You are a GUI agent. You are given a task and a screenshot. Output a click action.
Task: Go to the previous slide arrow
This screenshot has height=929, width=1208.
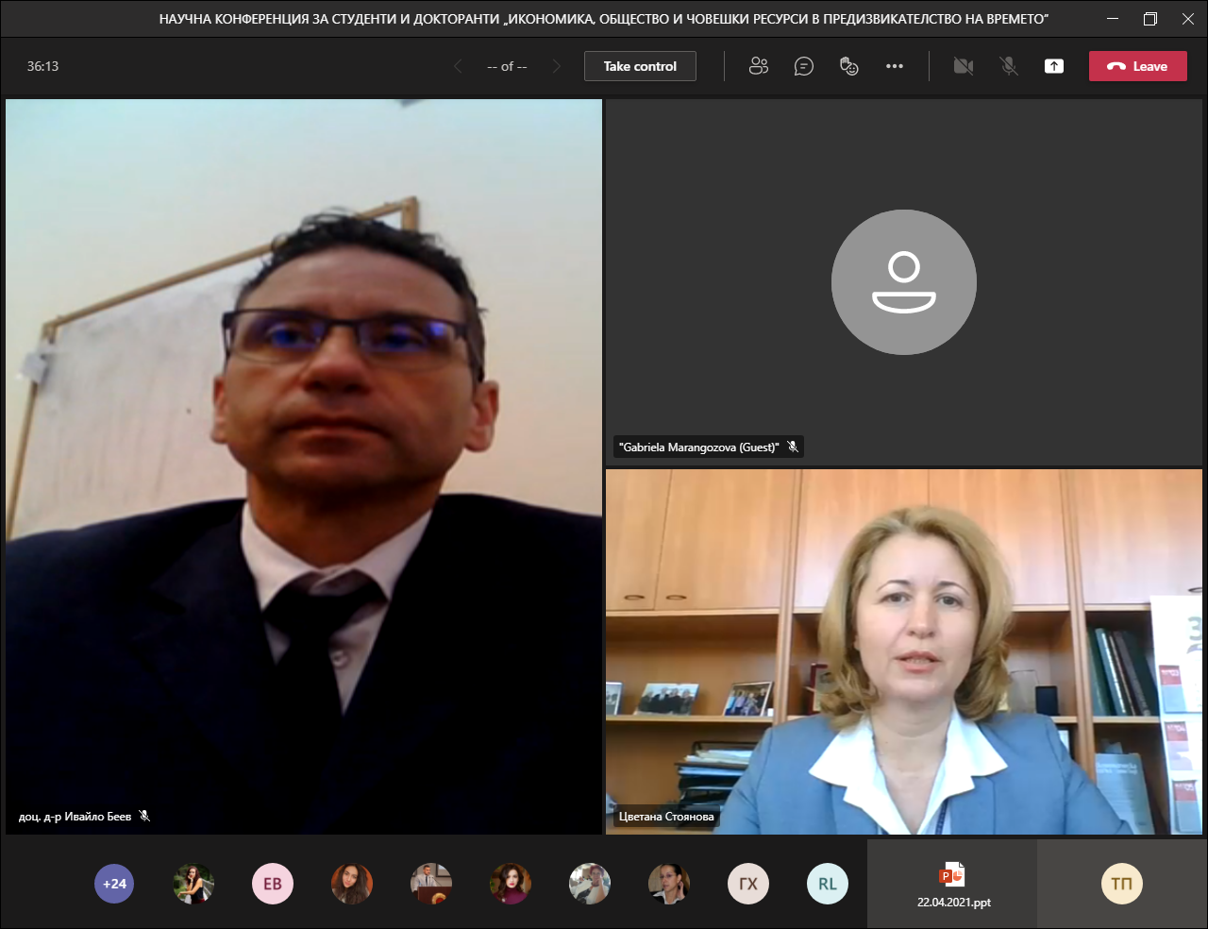458,66
